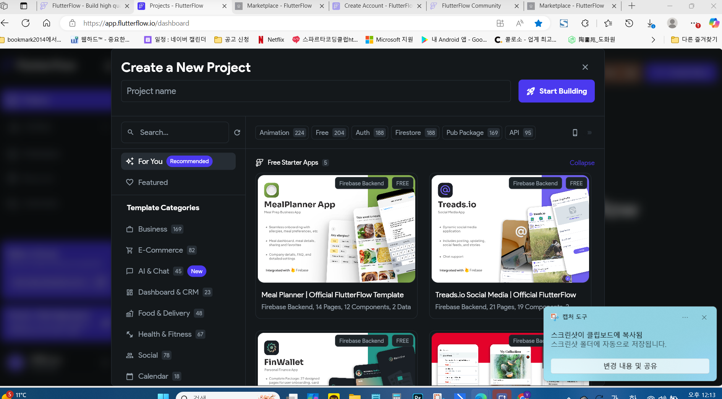Open the Downloads icon
The height and width of the screenshot is (399, 722).
651,23
